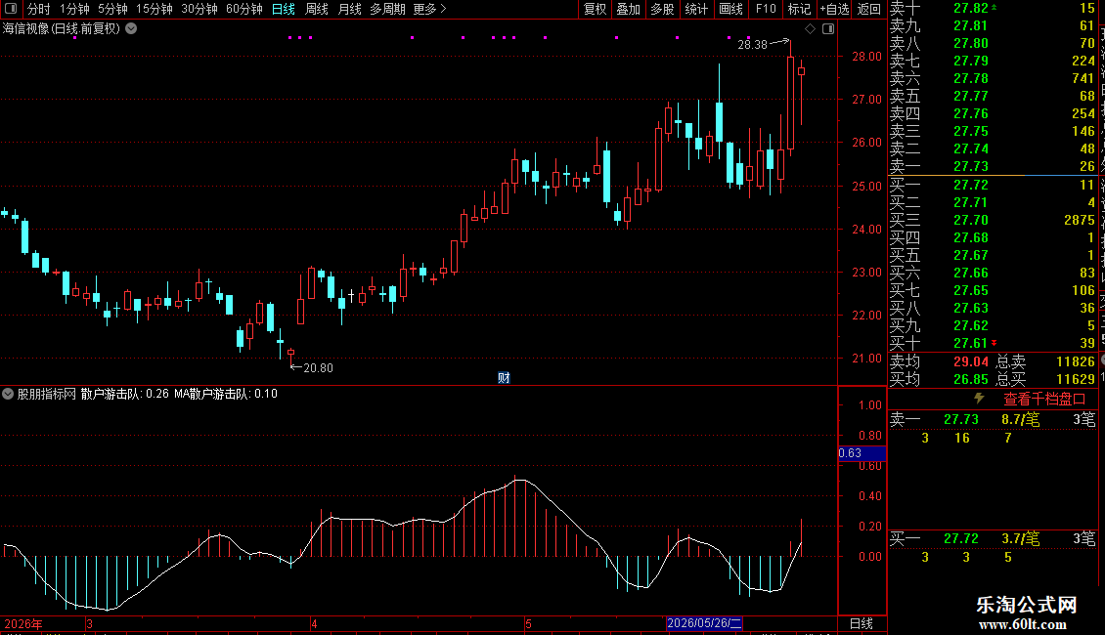This screenshot has width=1105, height=635.
Task: Click the 2026年 year label on timeline
Action: point(23,623)
